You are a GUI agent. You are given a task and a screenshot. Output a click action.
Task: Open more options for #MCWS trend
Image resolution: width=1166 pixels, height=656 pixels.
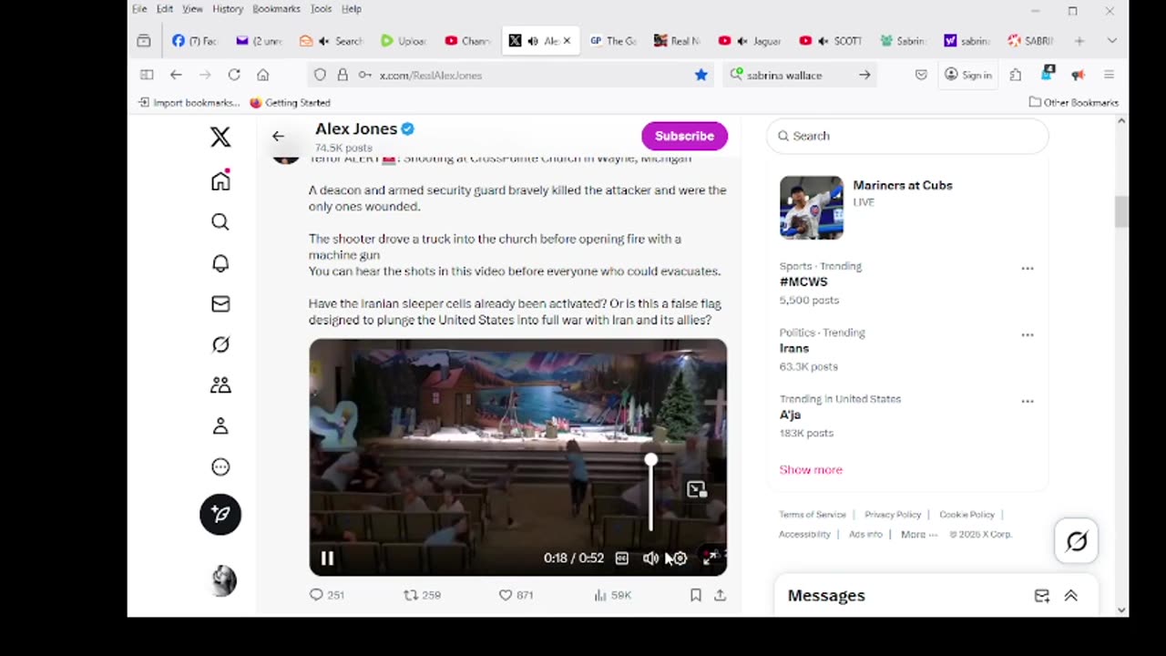point(1028,269)
